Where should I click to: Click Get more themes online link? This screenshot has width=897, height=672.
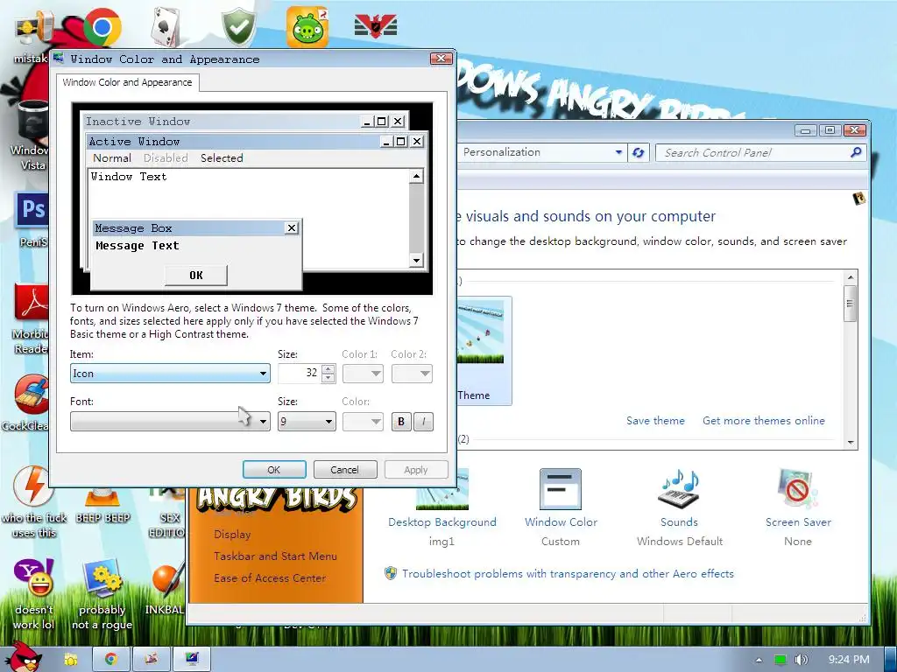764,421
